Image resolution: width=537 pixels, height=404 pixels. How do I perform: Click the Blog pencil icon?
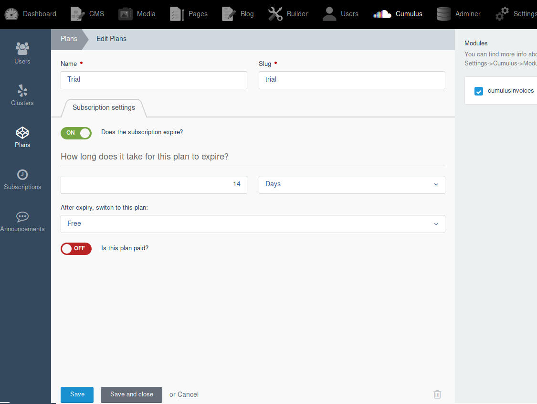pyautogui.click(x=229, y=14)
